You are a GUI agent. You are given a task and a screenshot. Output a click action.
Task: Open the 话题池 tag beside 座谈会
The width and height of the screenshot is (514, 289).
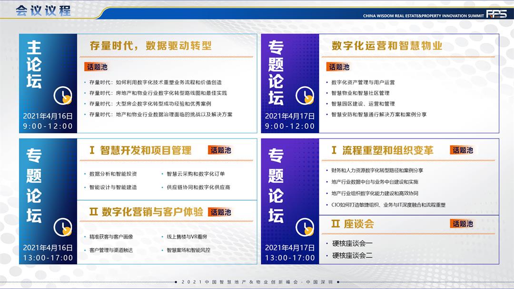coord(463,223)
